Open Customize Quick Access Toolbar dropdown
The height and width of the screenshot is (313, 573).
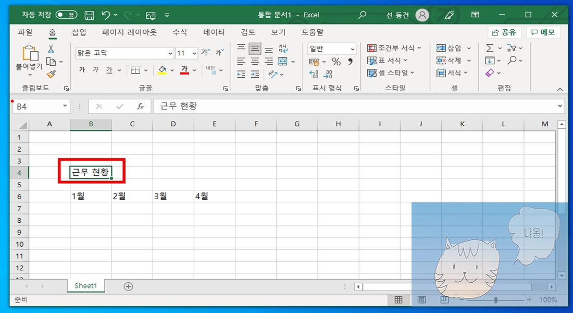pyautogui.click(x=167, y=15)
